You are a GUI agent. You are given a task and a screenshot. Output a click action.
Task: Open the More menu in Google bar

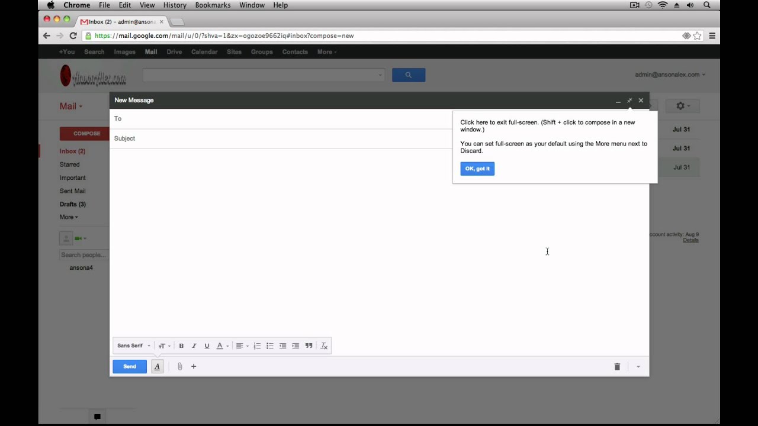point(327,52)
